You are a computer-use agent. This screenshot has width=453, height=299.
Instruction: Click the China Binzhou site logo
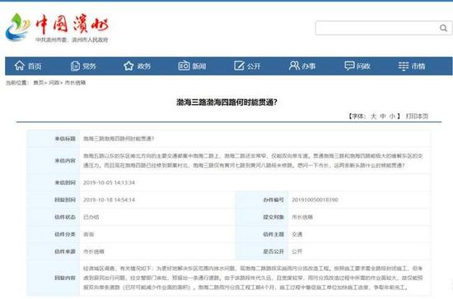pyautogui.click(x=57, y=28)
